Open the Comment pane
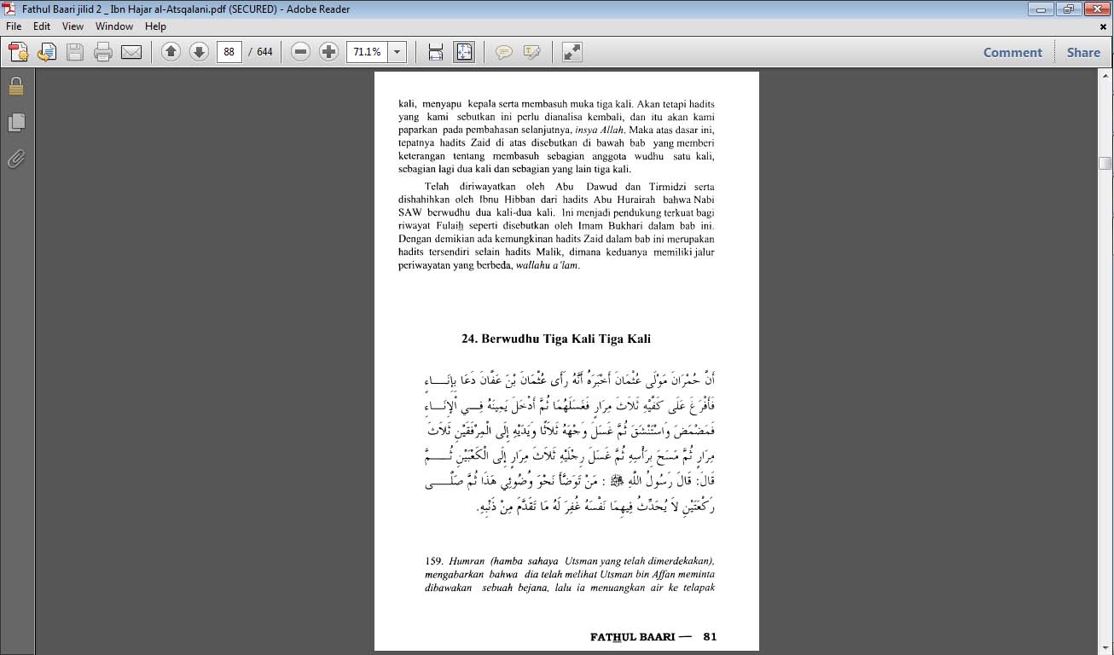This screenshot has width=1114, height=655. click(x=1012, y=52)
